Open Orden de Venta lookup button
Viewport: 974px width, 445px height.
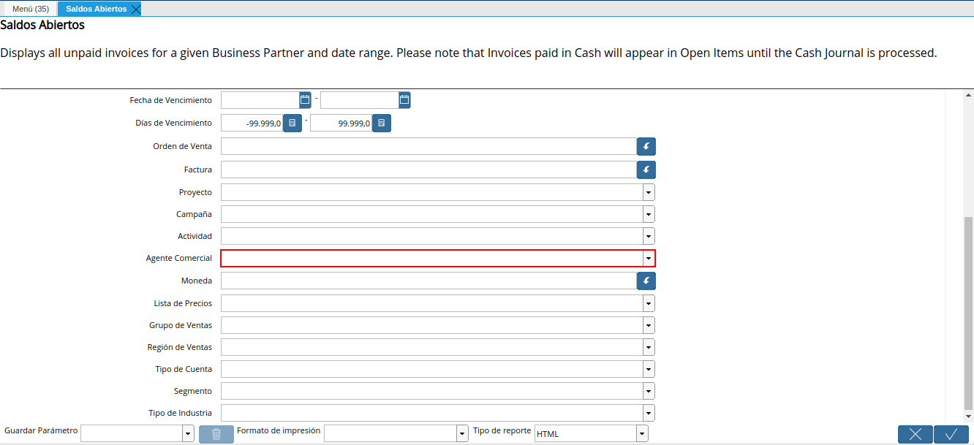pos(646,146)
